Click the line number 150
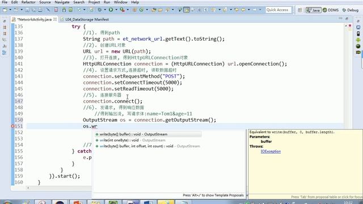Image resolution: width=363 pixels, height=204 pixels. (x=19, y=120)
